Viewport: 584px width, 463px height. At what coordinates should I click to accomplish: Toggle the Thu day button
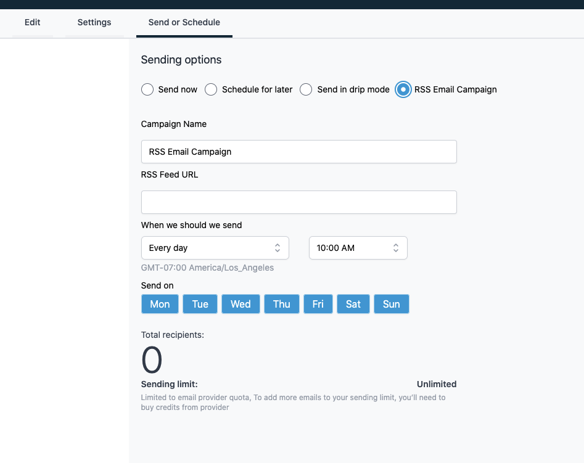point(282,304)
